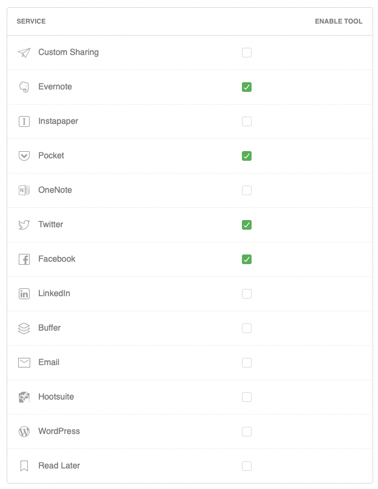Check the Read Later checkbox
The height and width of the screenshot is (489, 378).
247,466
